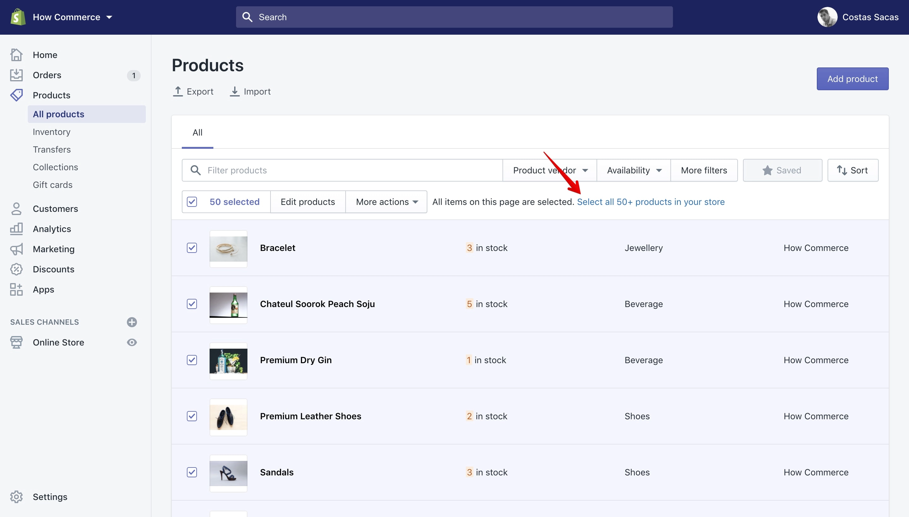The height and width of the screenshot is (517, 909).
Task: Click the Apps grid icon
Action: pyautogui.click(x=16, y=289)
